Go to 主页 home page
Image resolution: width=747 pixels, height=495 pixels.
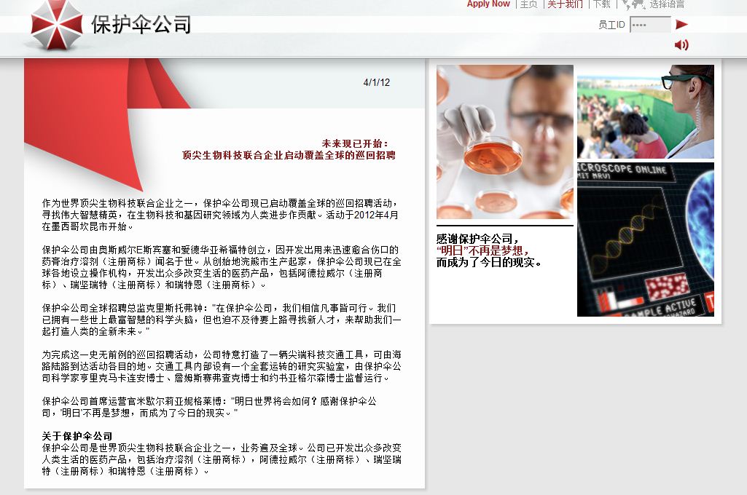(x=528, y=4)
